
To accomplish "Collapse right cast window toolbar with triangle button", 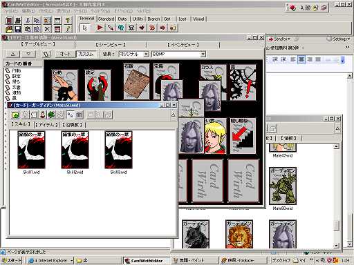I will [x=337, y=128].
